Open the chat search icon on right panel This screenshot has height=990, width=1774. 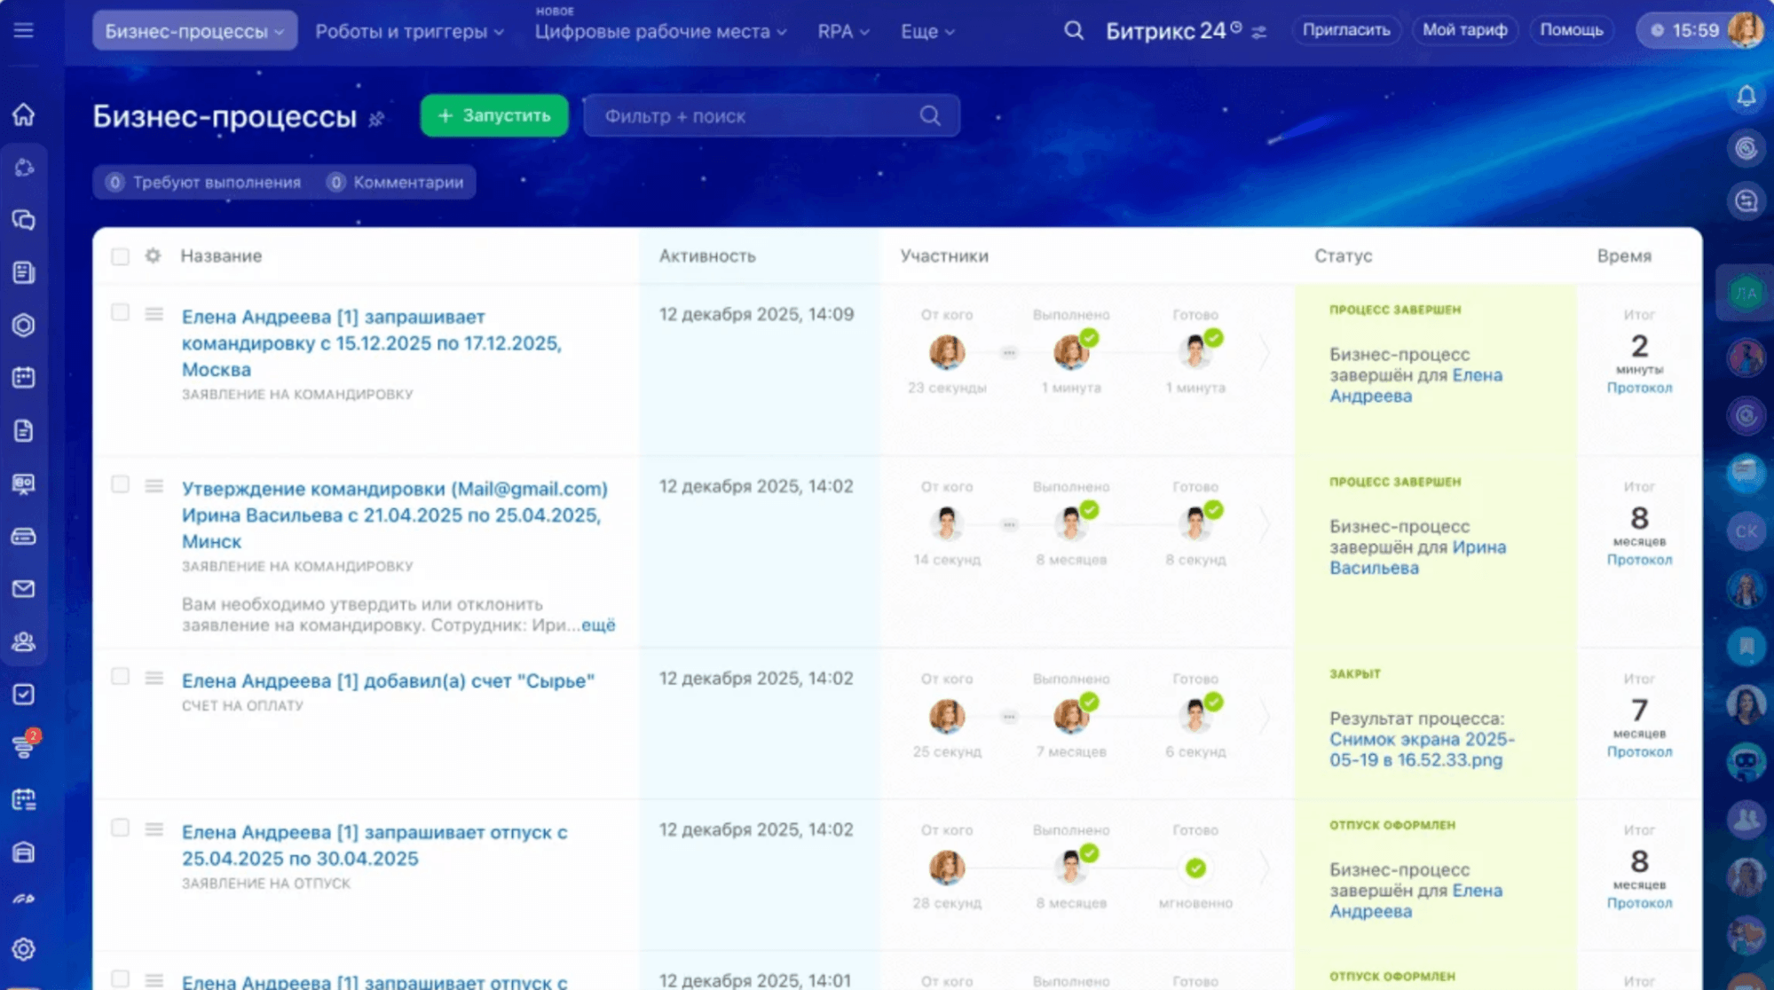1746,201
